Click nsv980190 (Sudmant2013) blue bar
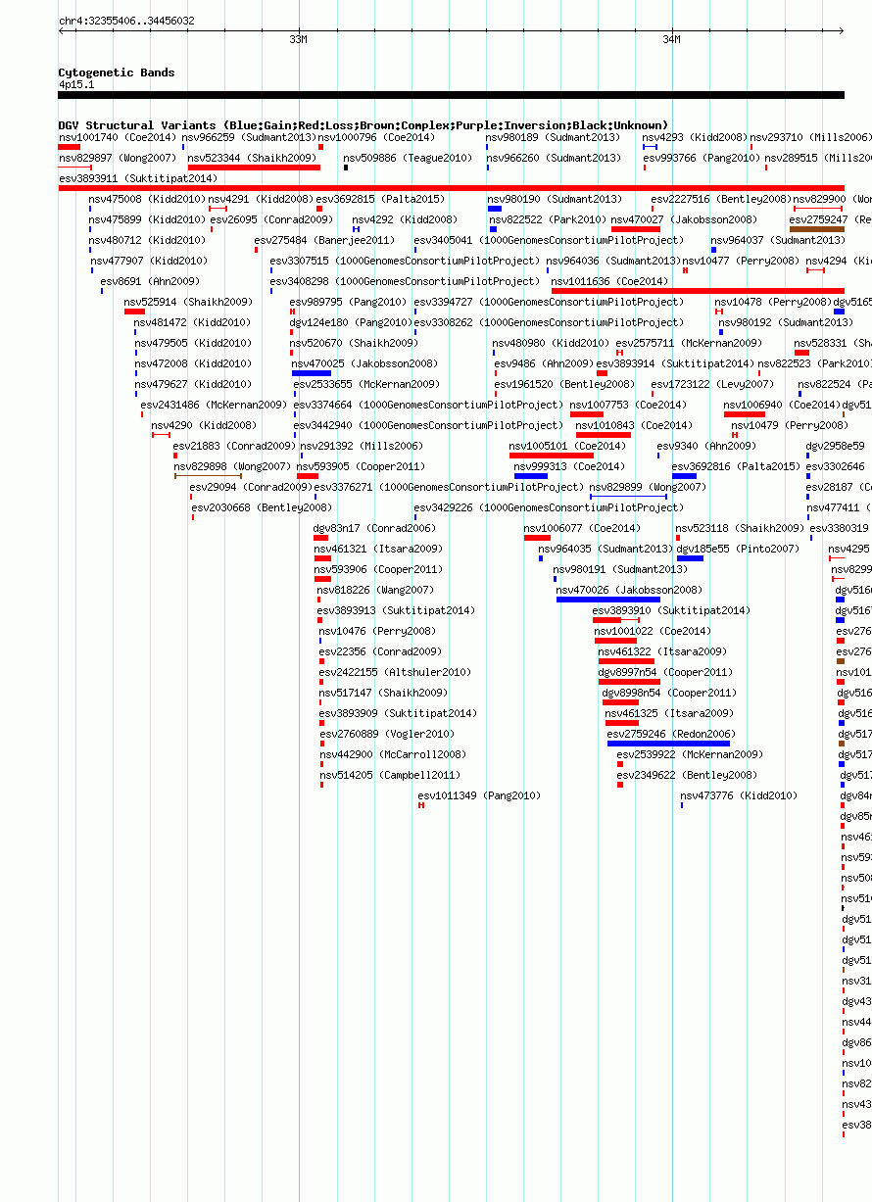The width and height of the screenshot is (872, 1202). [x=495, y=209]
